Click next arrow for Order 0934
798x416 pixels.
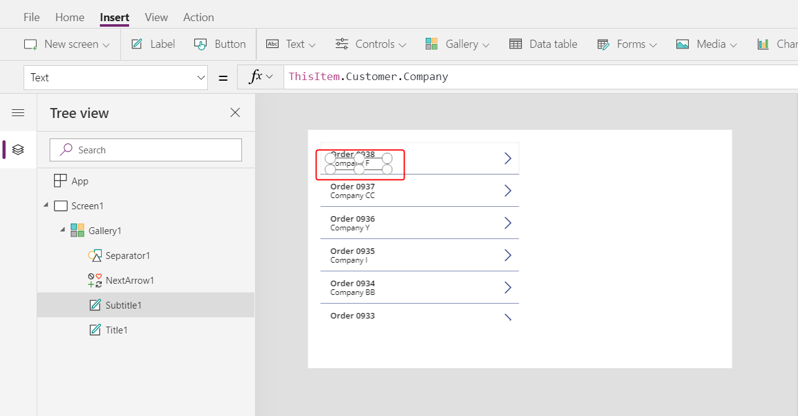coord(508,287)
